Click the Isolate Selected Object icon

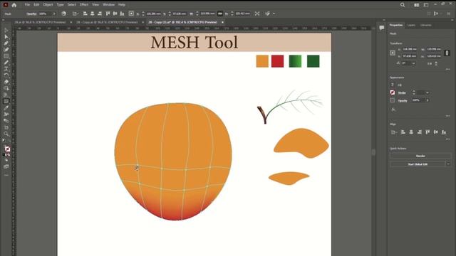point(257,14)
